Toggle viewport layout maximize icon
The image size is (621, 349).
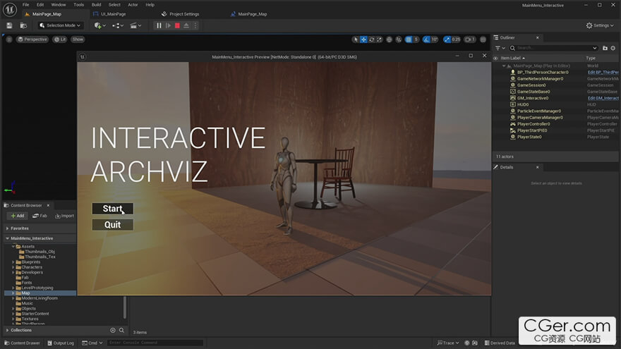tap(483, 39)
